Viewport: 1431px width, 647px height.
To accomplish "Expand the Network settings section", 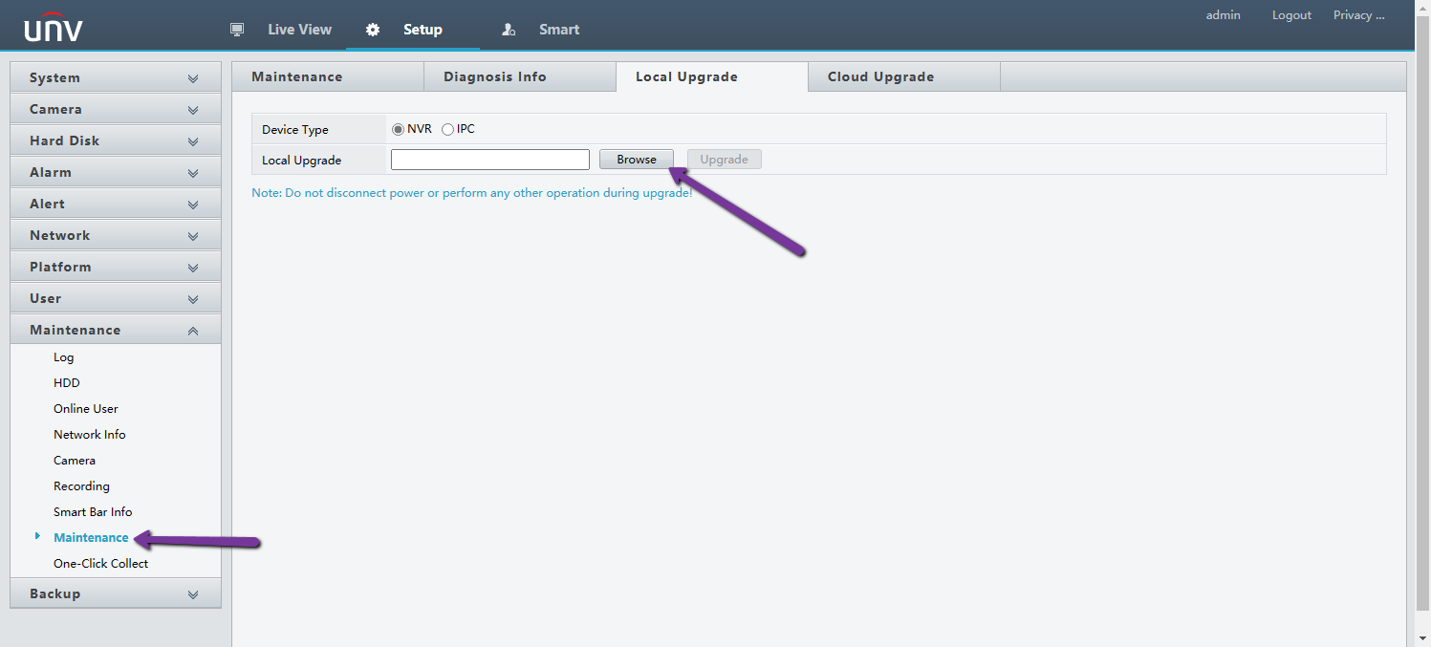I will point(115,235).
